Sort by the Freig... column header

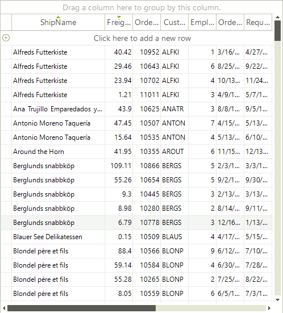coord(119,22)
